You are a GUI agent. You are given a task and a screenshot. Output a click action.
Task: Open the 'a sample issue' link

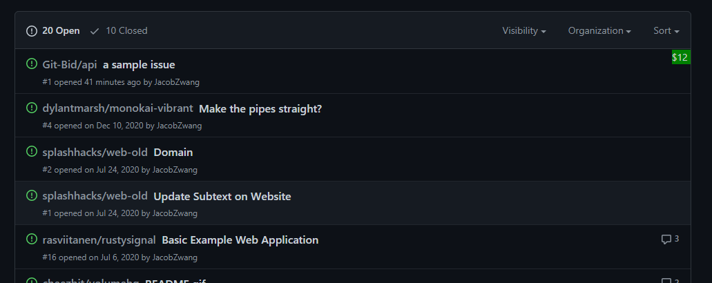(x=139, y=65)
